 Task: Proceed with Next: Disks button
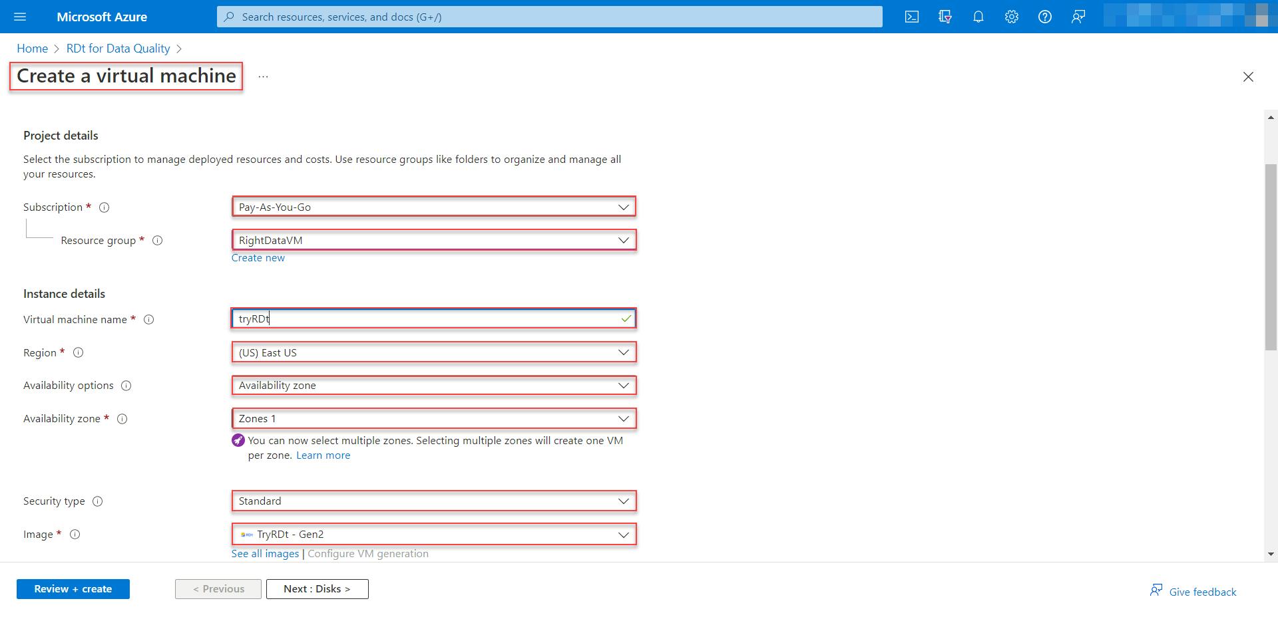(317, 588)
